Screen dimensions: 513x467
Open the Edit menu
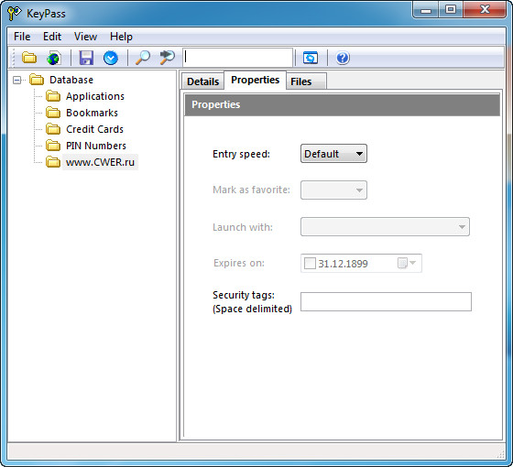52,37
